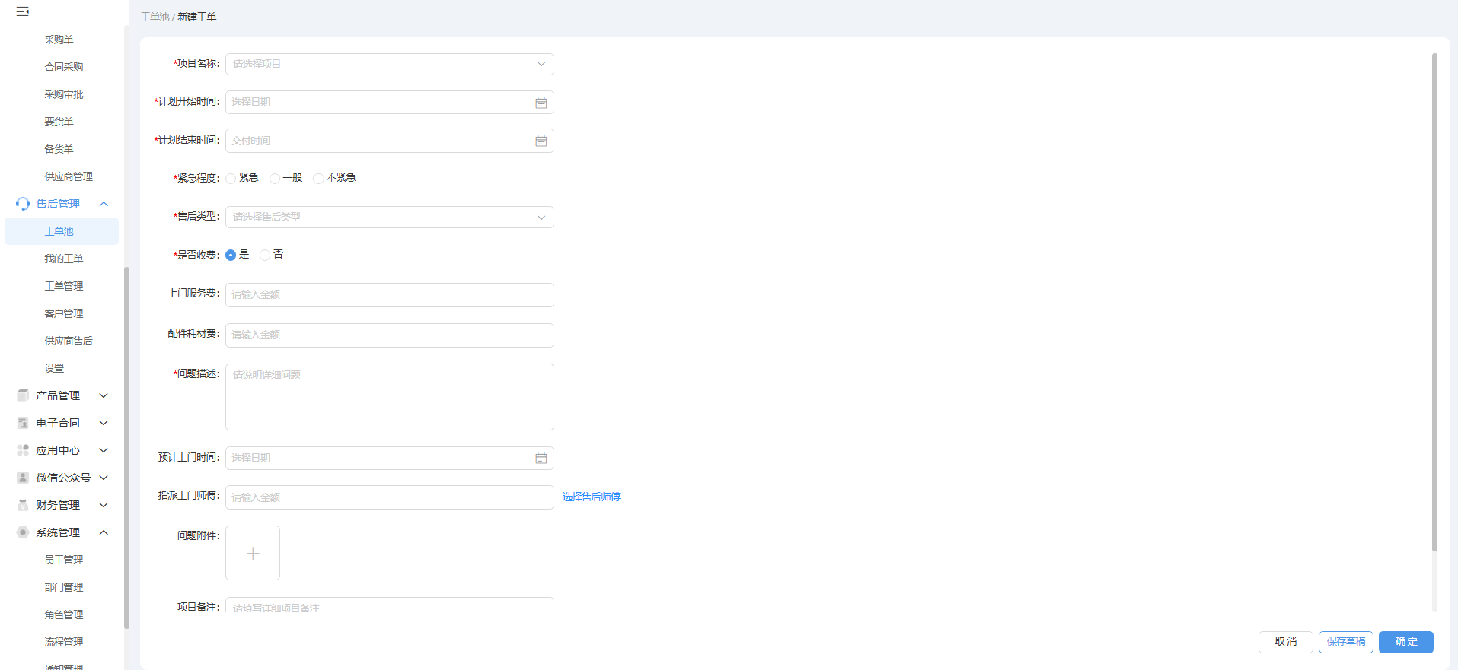This screenshot has height=670, width=1458.
Task: Click the 保存草稿 button
Action: (x=1346, y=642)
